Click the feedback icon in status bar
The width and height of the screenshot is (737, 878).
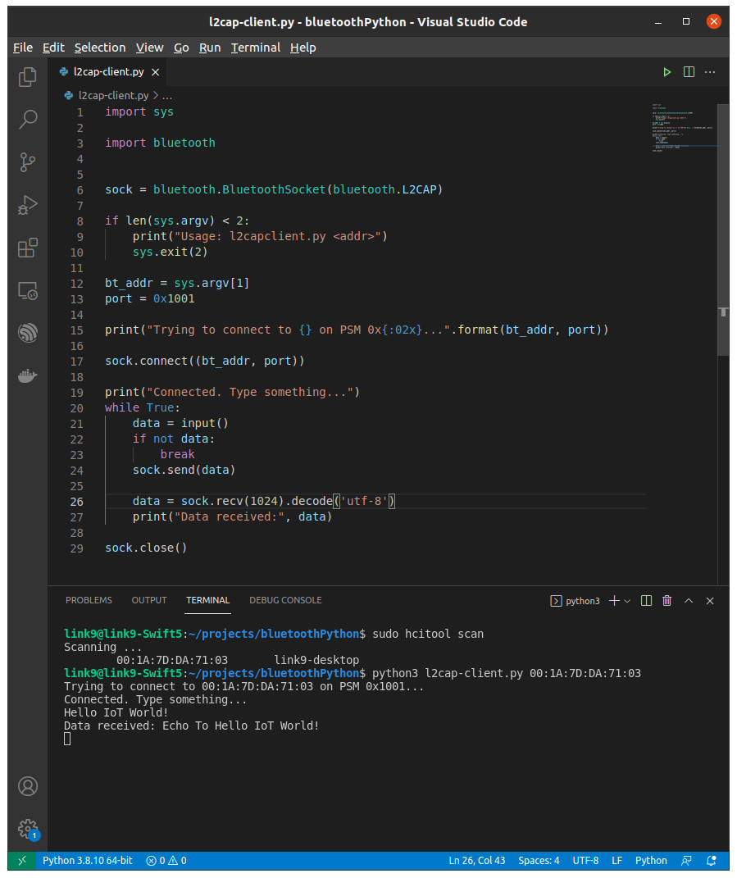686,861
